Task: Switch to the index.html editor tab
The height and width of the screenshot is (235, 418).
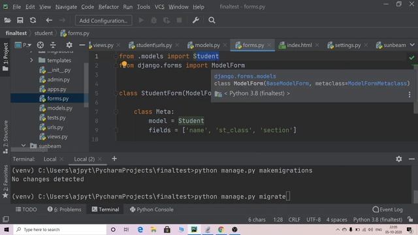Action: (299, 45)
